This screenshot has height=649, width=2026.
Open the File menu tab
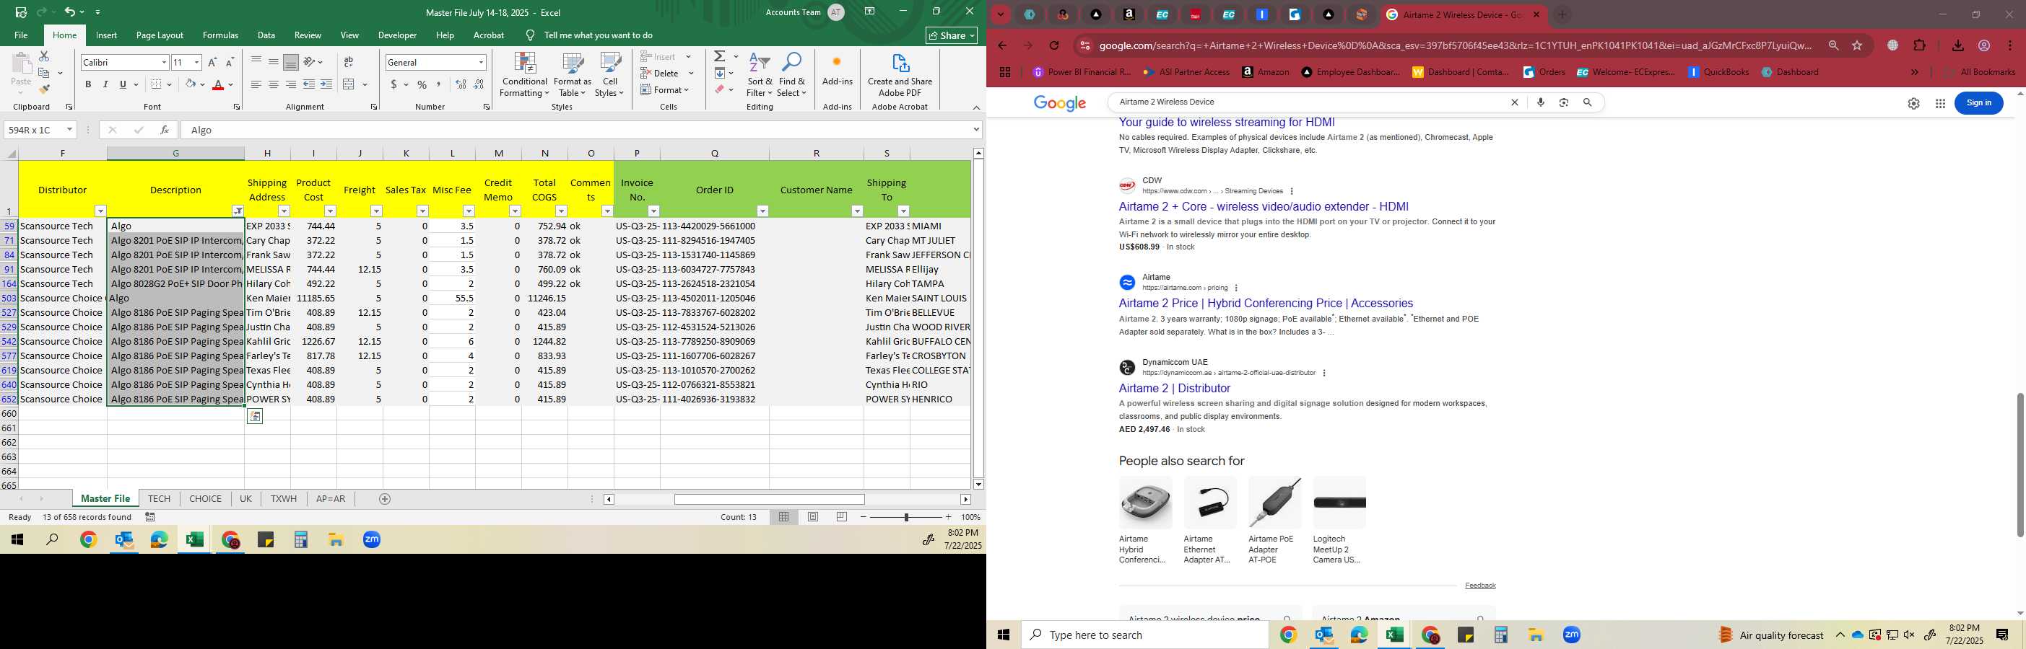21,35
